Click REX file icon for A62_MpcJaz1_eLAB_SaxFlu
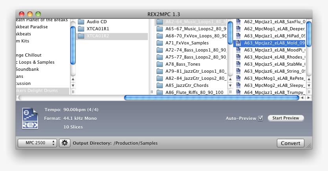The height and width of the screenshot is (171, 328). point(238,22)
